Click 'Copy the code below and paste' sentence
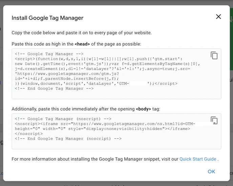 [x=82, y=33]
